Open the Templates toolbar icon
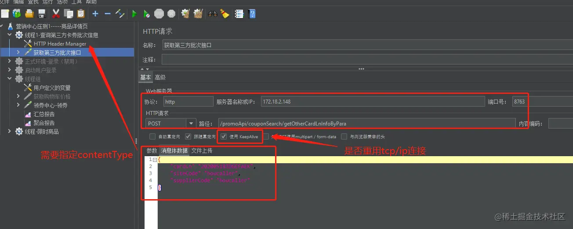 (x=17, y=14)
